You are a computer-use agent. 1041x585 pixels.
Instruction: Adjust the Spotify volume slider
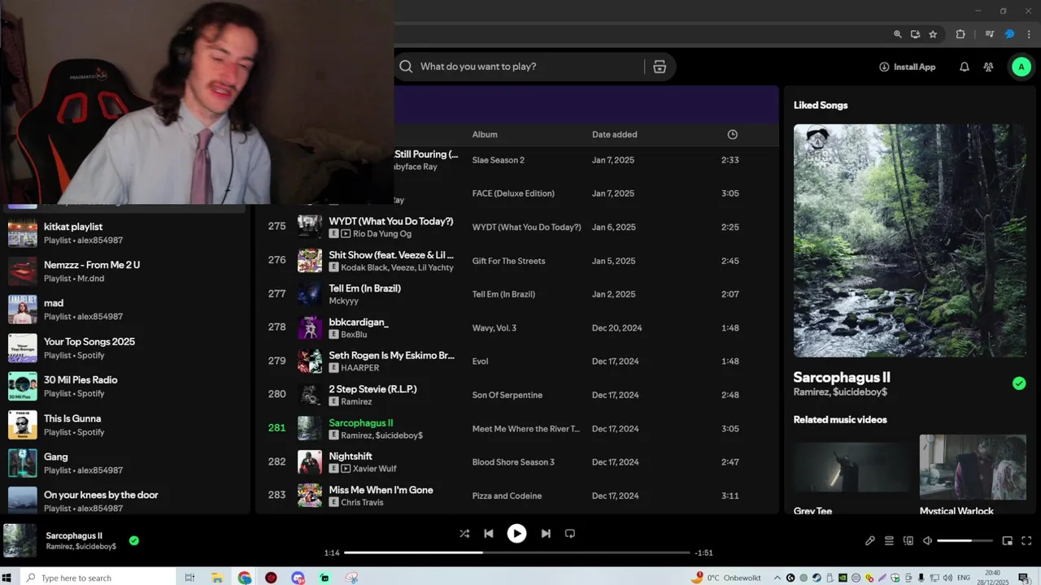(965, 541)
